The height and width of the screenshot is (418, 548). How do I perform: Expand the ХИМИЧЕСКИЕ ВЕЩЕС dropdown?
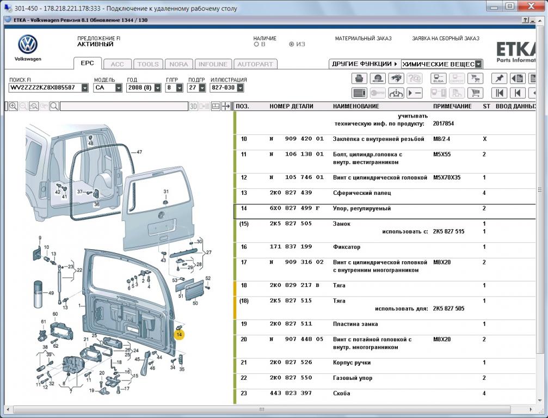(x=478, y=64)
